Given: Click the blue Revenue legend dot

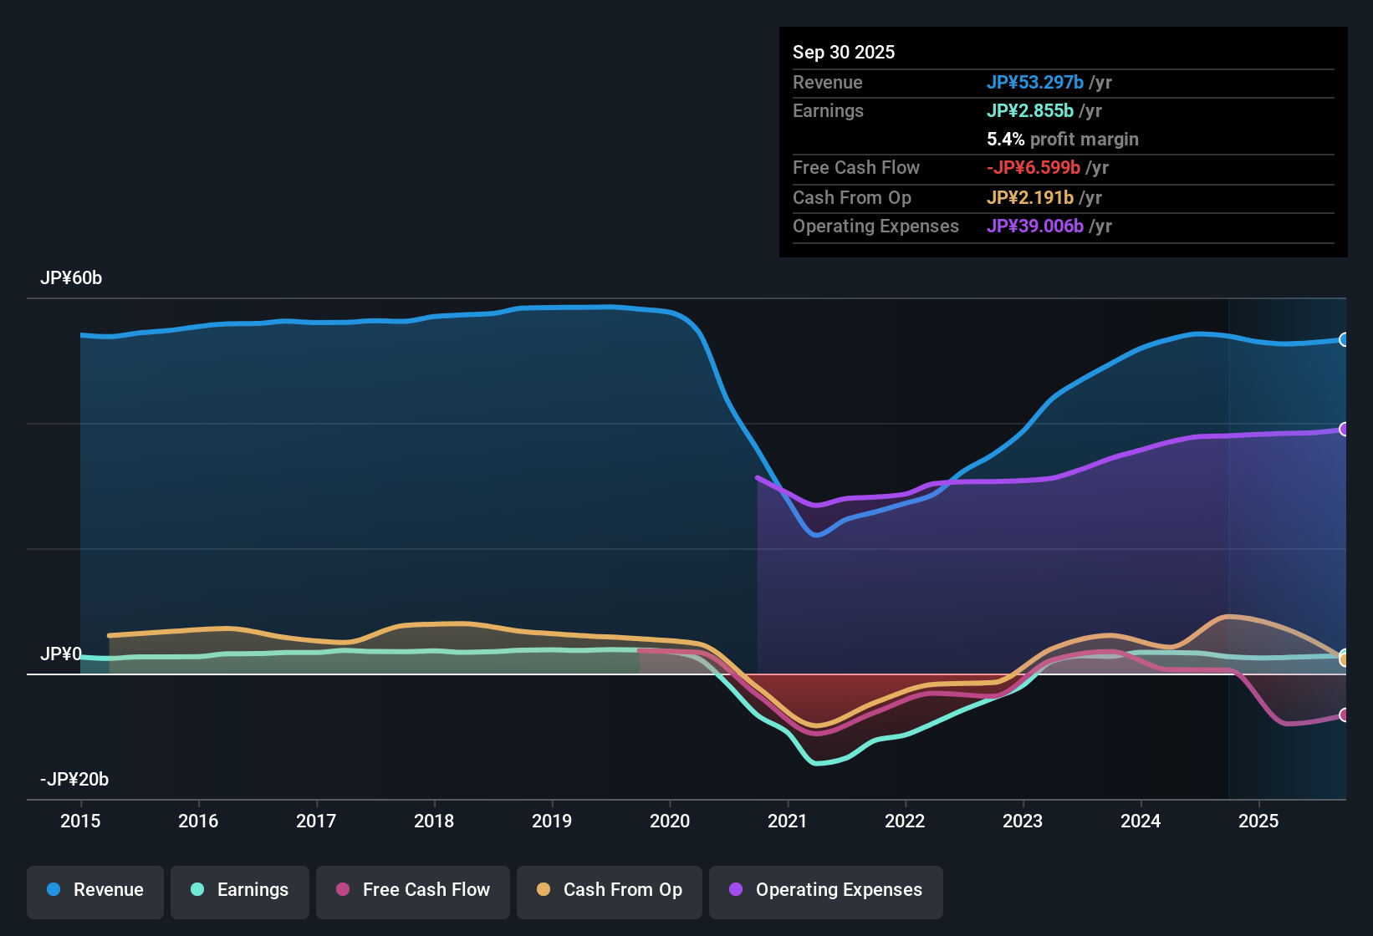Looking at the screenshot, I should point(53,890).
